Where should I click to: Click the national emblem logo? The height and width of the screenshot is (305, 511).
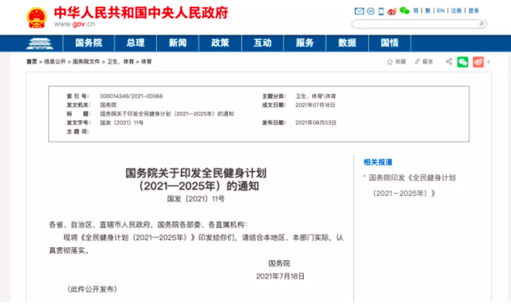coord(36,18)
